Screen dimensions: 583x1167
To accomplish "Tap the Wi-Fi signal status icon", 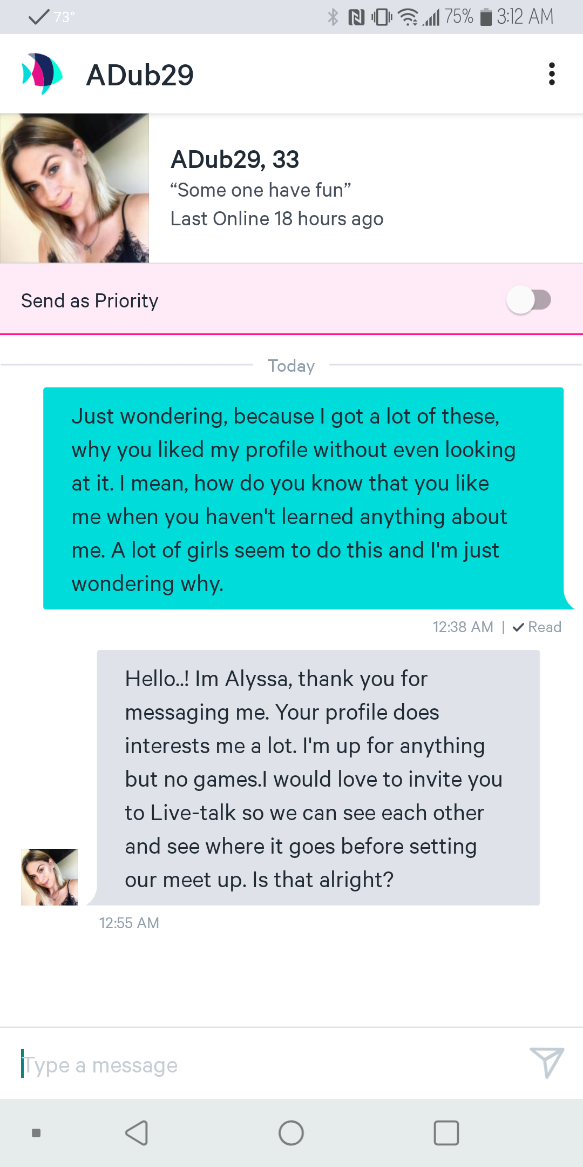I will (408, 17).
